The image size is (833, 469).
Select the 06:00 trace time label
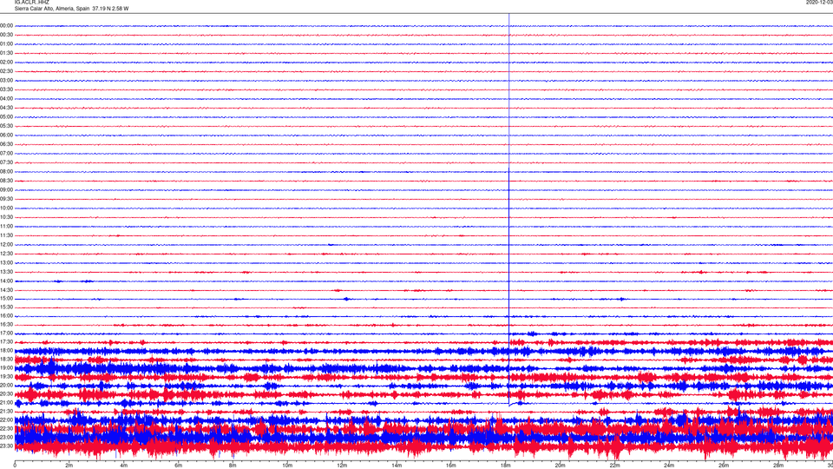[x=6, y=135]
